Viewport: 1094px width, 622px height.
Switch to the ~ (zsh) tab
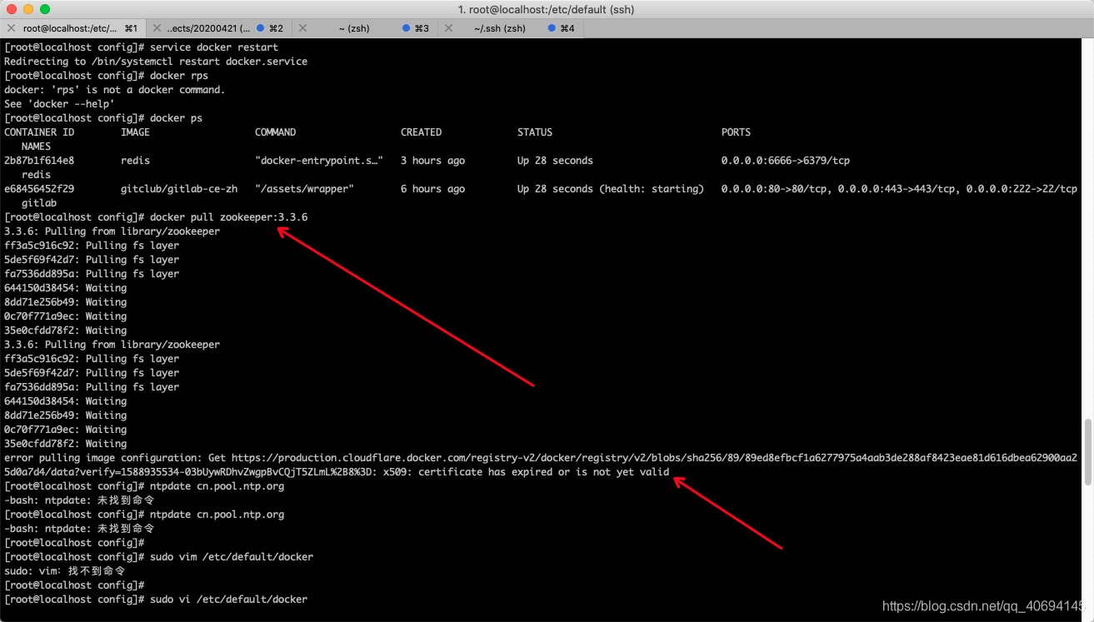tap(356, 27)
